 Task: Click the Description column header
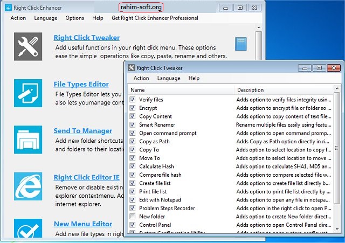284,90
